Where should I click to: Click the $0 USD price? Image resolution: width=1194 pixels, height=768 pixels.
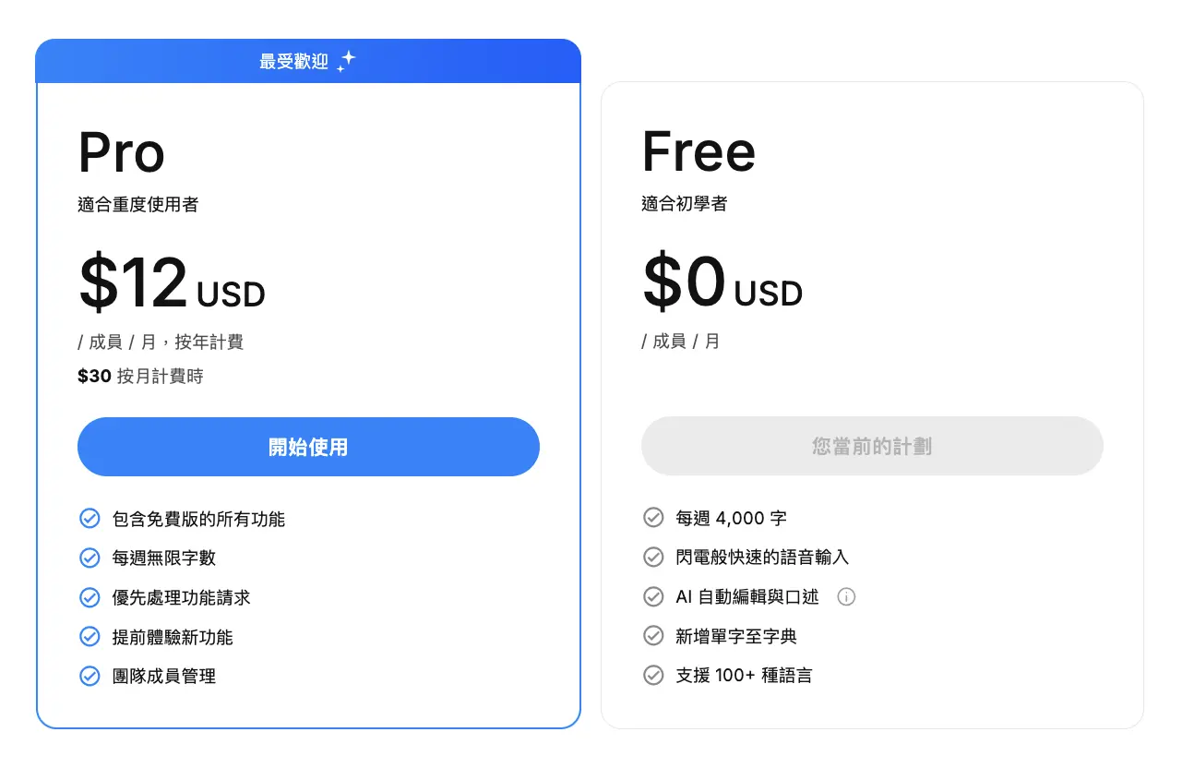pyautogui.click(x=722, y=283)
